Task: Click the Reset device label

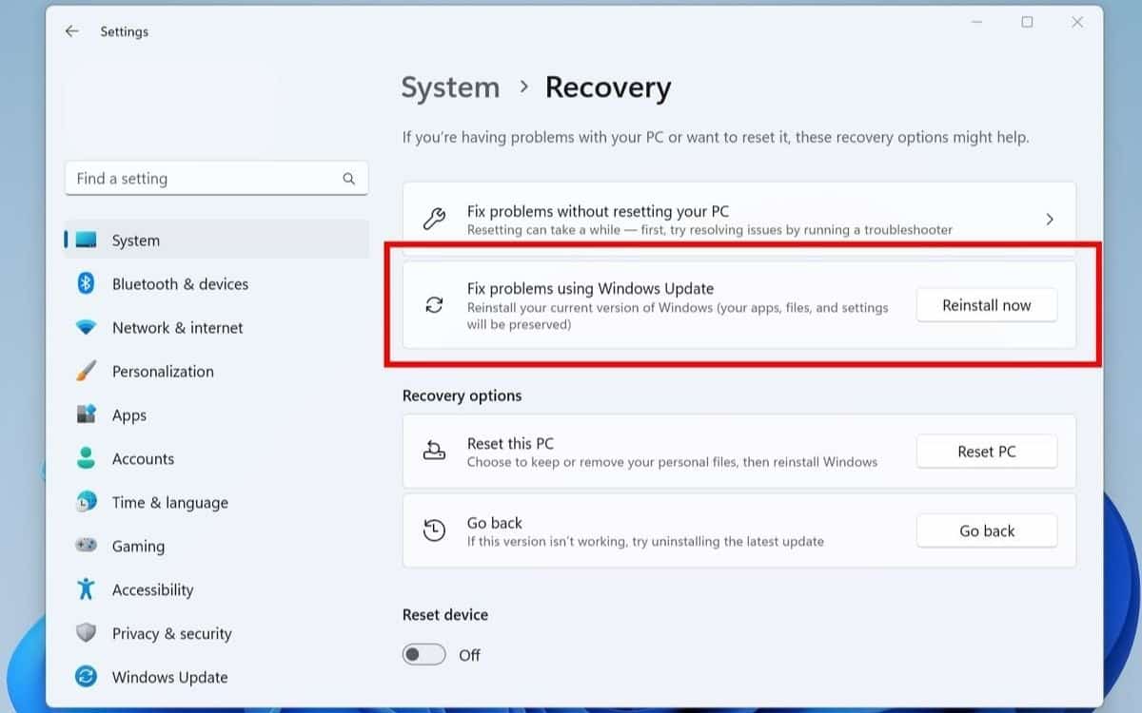Action: pos(444,614)
